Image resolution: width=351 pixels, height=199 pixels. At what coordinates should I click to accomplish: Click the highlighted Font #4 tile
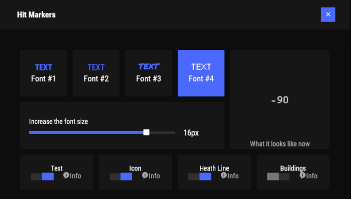tap(201, 73)
